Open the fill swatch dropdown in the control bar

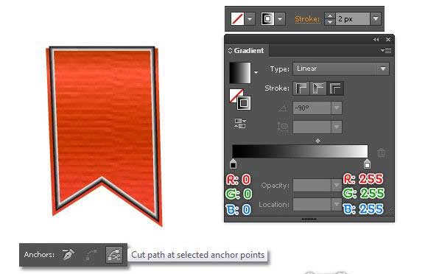click(250, 19)
